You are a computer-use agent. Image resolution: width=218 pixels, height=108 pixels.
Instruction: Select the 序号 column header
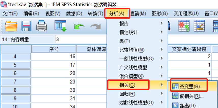[x=54, y=49]
